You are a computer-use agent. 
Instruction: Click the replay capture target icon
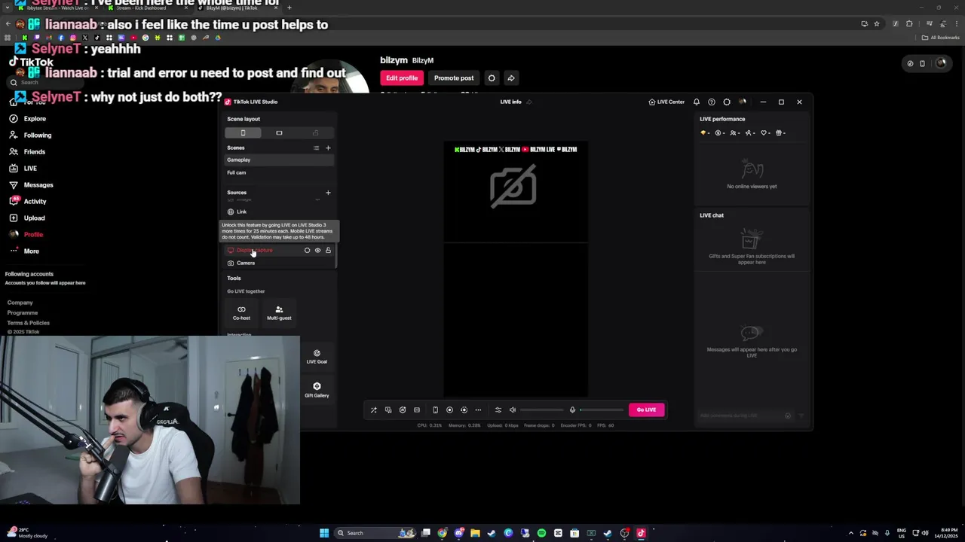tap(464, 410)
